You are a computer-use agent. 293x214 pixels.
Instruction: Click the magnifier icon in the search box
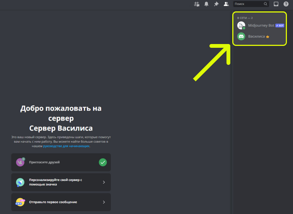[x=265, y=4]
